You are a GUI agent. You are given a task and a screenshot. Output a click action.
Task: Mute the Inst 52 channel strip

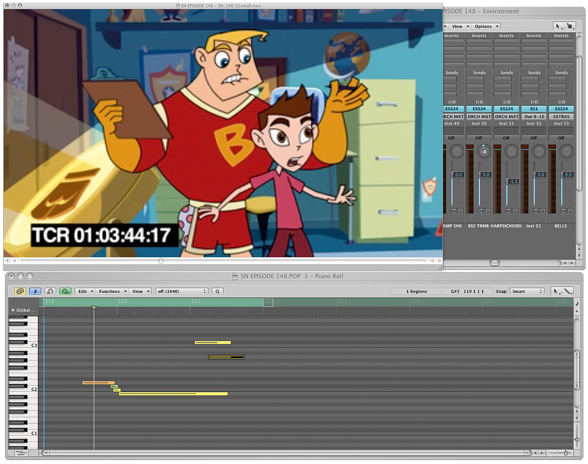coord(536,211)
